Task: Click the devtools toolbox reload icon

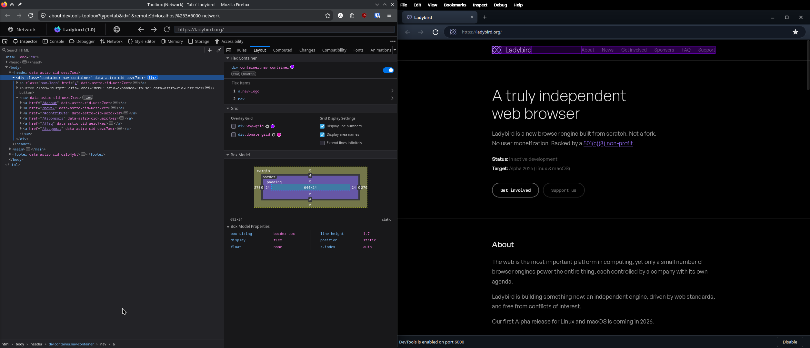Action: [167, 29]
